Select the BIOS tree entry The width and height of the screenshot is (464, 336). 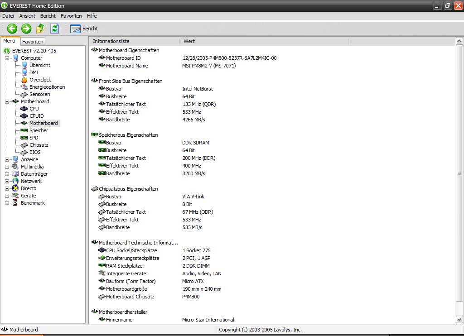coord(35,152)
